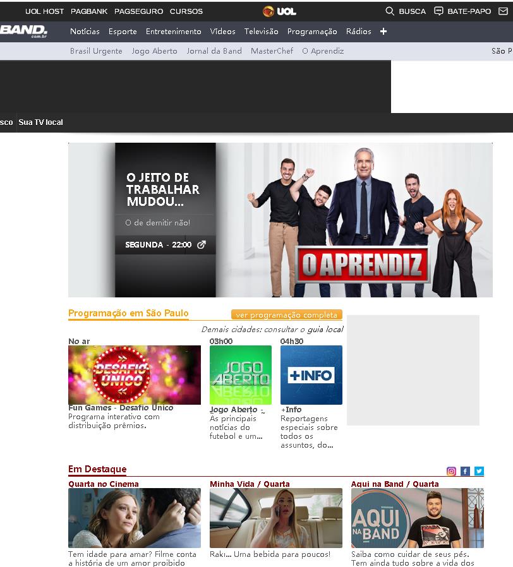Open UOL HOST in top bar
Screen dimensions: 513x567
(44, 11)
